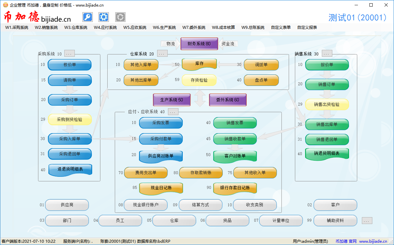394x245 pixels.
Task: Open the 库存 inventory shape
Action: pyautogui.click(x=199, y=64)
